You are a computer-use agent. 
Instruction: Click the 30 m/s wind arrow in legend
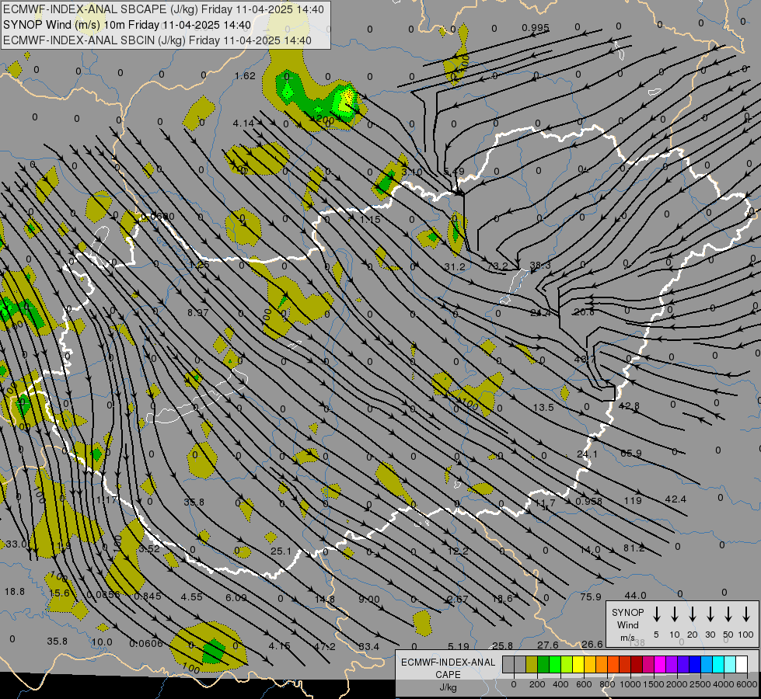[710, 614]
